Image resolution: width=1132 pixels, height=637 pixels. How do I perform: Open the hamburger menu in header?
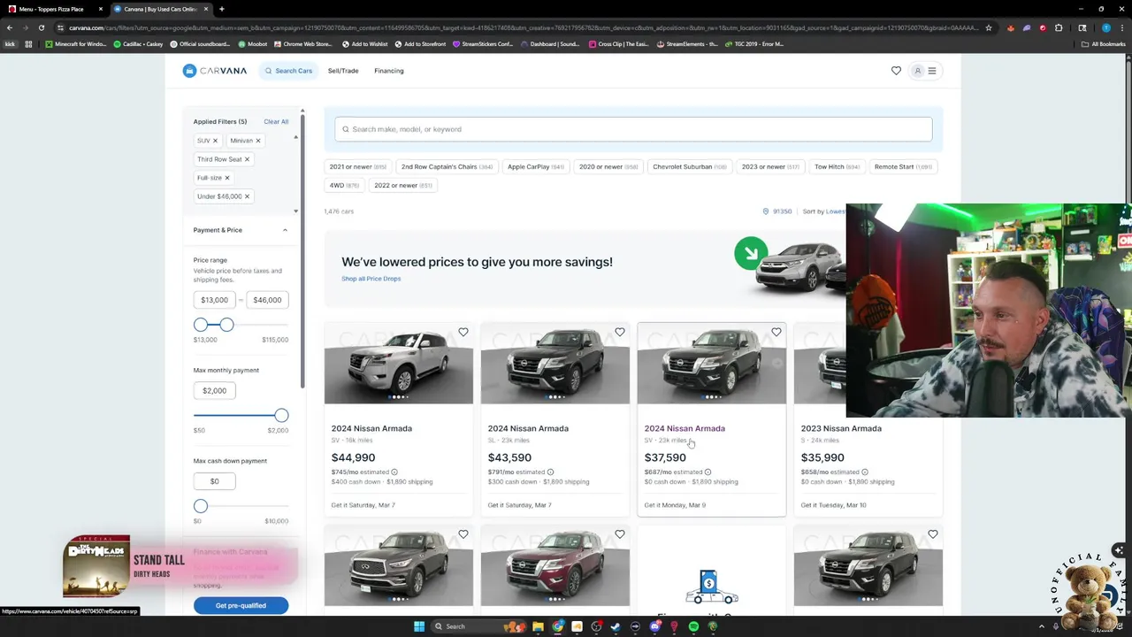point(932,71)
